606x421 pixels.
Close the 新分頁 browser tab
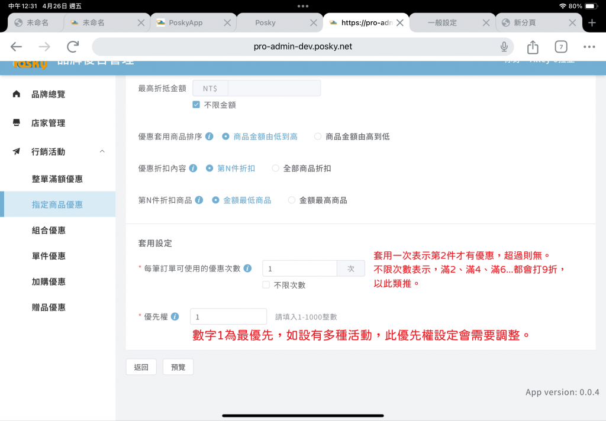[572, 23]
